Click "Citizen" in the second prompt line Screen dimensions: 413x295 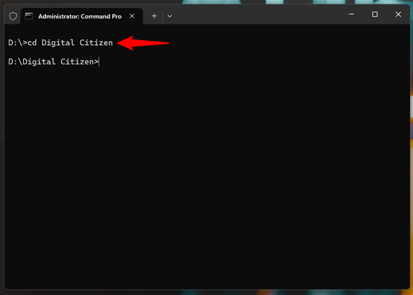pyautogui.click(x=76, y=62)
